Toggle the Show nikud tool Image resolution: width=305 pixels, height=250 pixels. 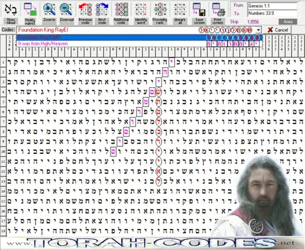[11, 13]
